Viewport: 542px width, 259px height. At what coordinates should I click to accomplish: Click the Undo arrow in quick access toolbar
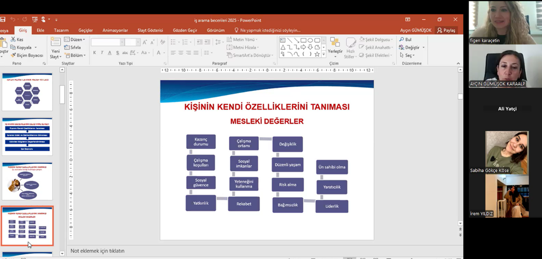point(13,20)
